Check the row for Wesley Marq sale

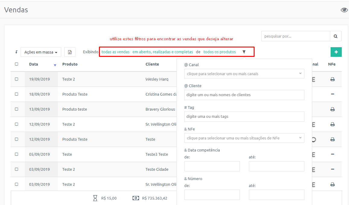pos(17,79)
